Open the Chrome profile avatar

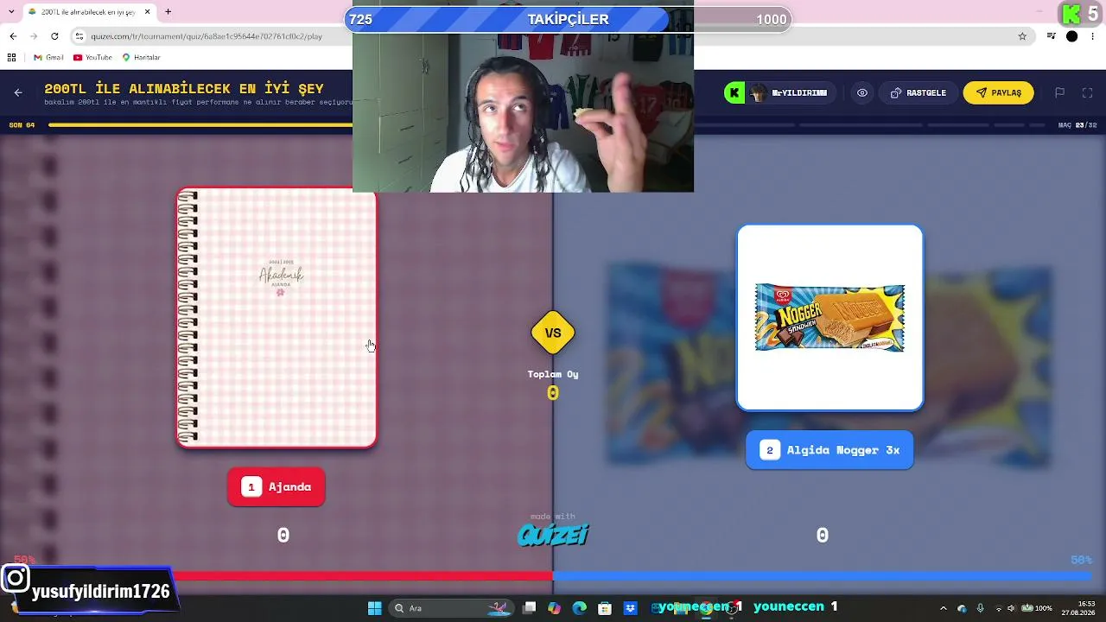(1071, 36)
